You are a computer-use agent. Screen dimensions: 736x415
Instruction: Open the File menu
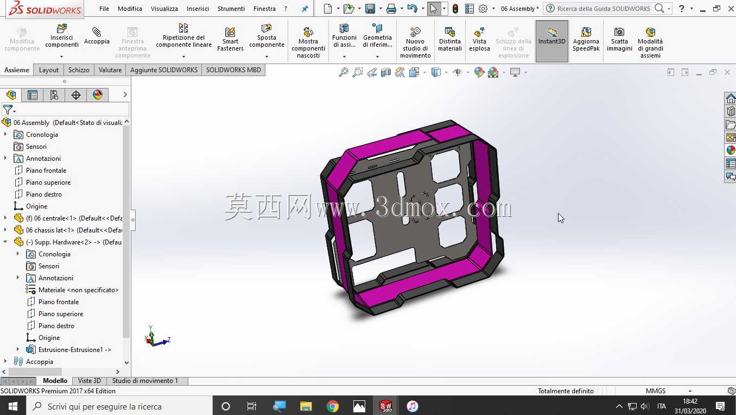(104, 9)
